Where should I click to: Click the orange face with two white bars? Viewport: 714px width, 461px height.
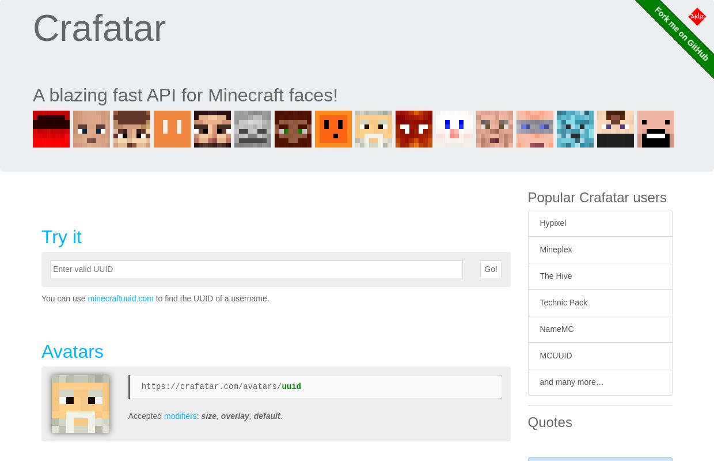[172, 129]
